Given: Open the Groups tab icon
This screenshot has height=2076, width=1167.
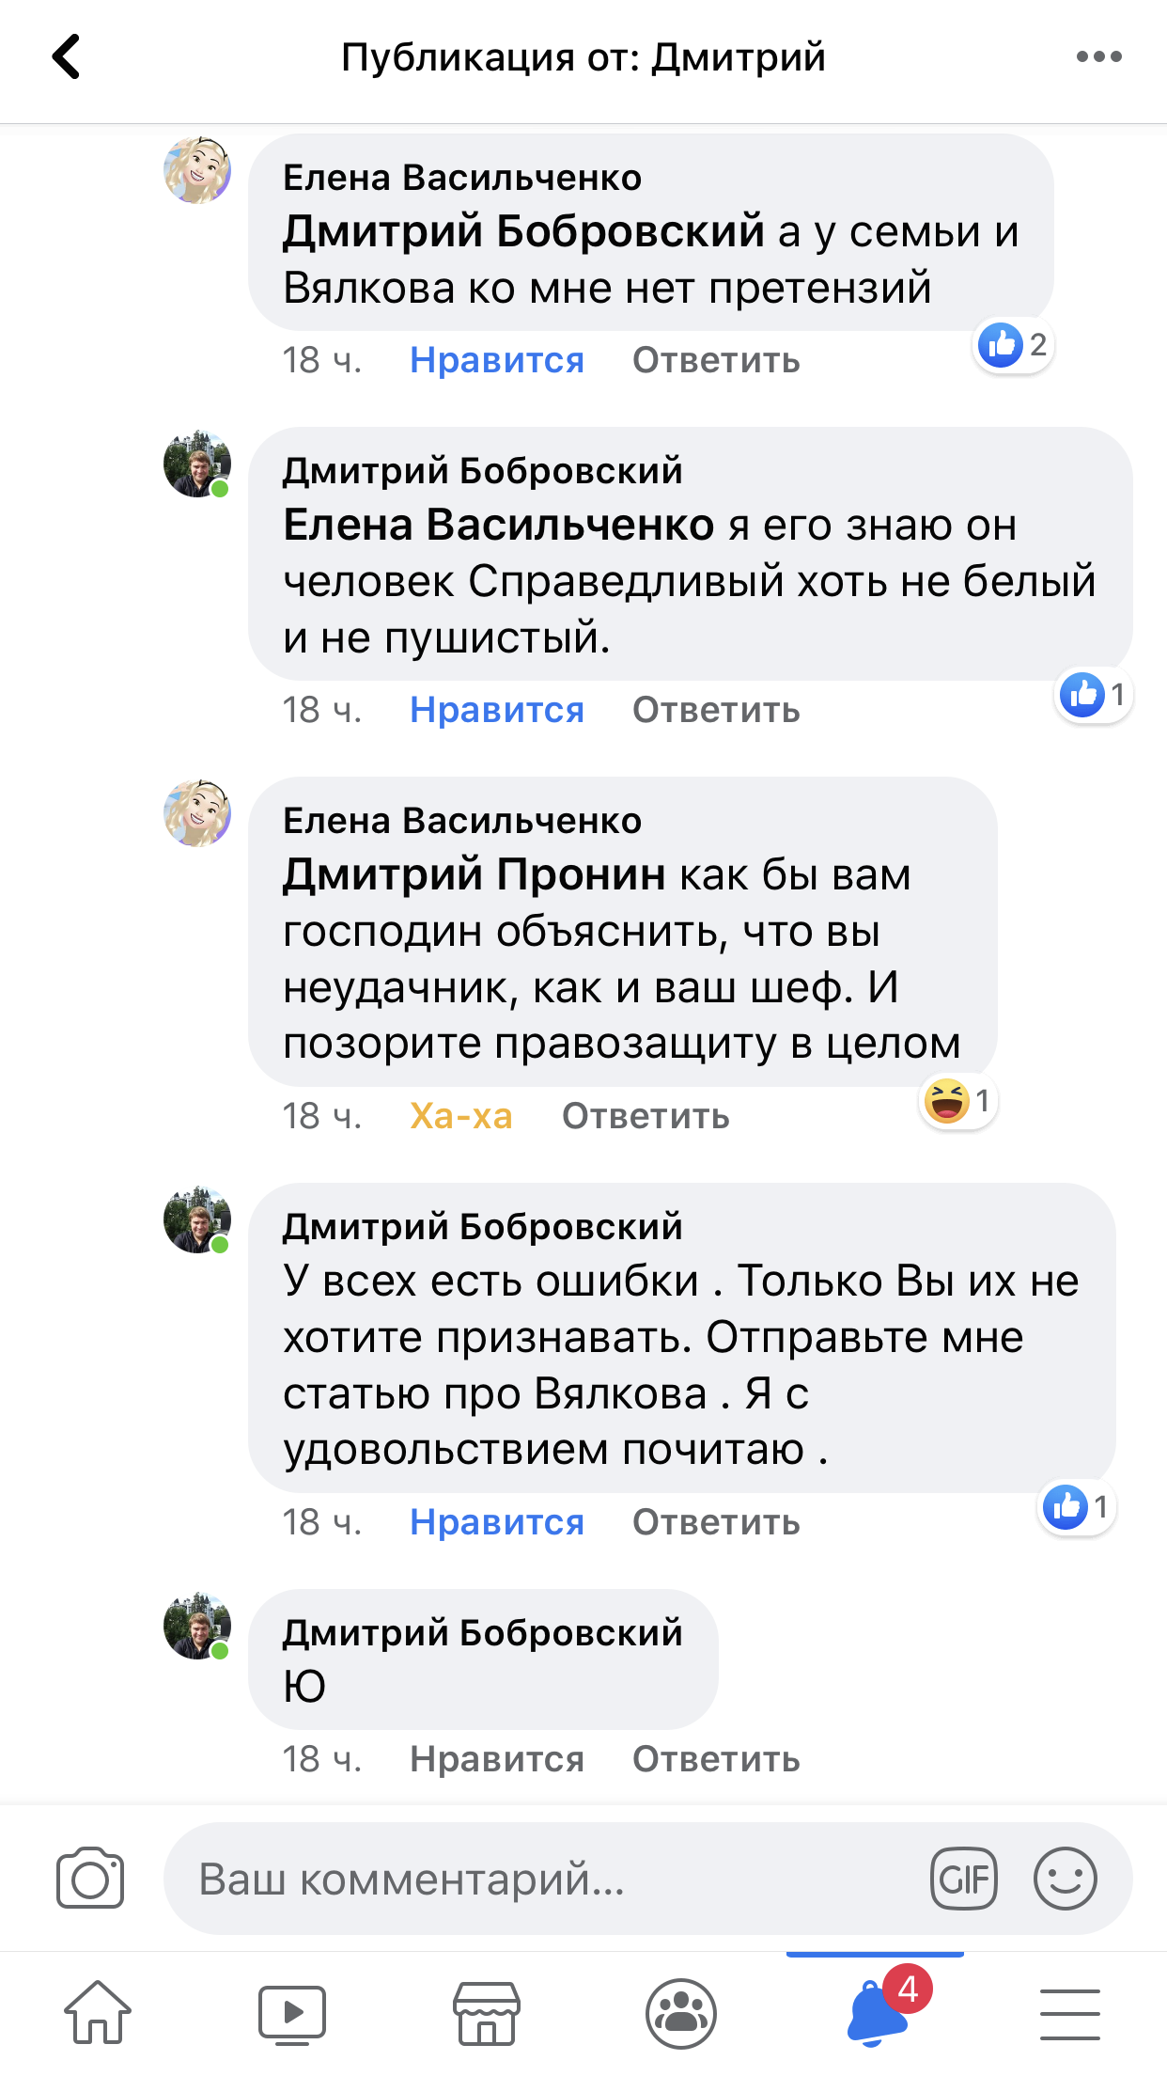Looking at the screenshot, I should tap(681, 2013).
